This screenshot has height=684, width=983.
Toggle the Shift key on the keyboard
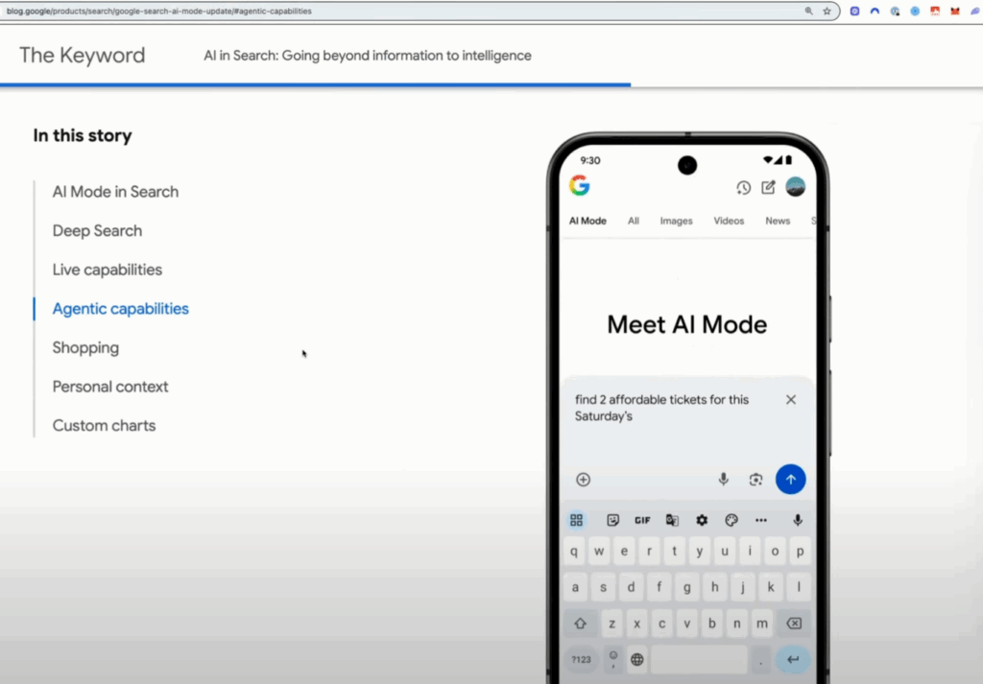(x=581, y=624)
